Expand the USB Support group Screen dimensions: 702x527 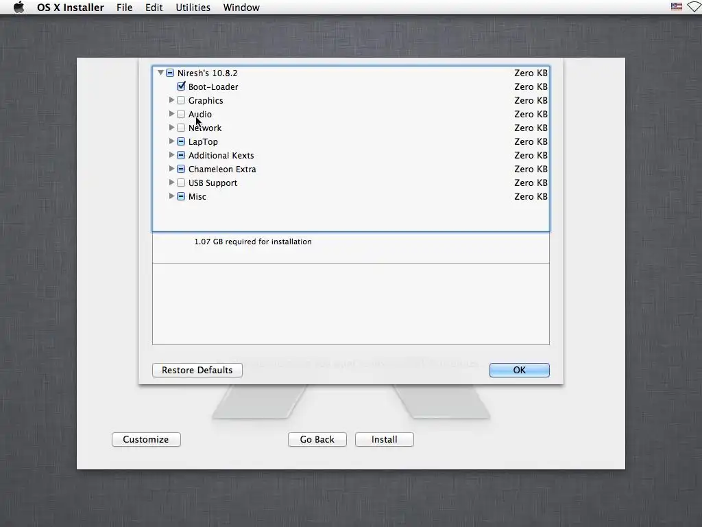[171, 183]
